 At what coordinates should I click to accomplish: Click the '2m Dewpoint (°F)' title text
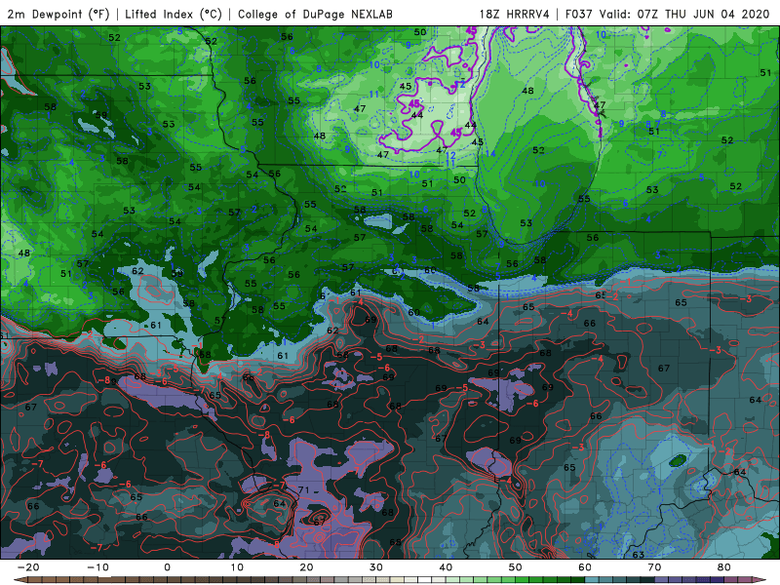click(58, 14)
